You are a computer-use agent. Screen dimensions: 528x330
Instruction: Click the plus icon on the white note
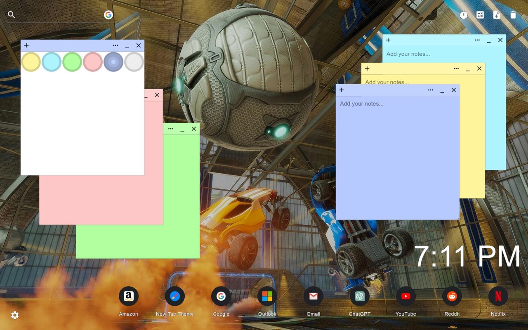pos(26,45)
